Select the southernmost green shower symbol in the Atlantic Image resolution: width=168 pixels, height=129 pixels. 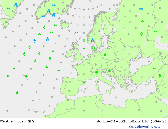pos(17,93)
